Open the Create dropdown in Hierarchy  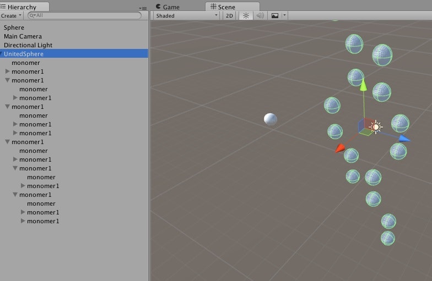[x=11, y=15]
